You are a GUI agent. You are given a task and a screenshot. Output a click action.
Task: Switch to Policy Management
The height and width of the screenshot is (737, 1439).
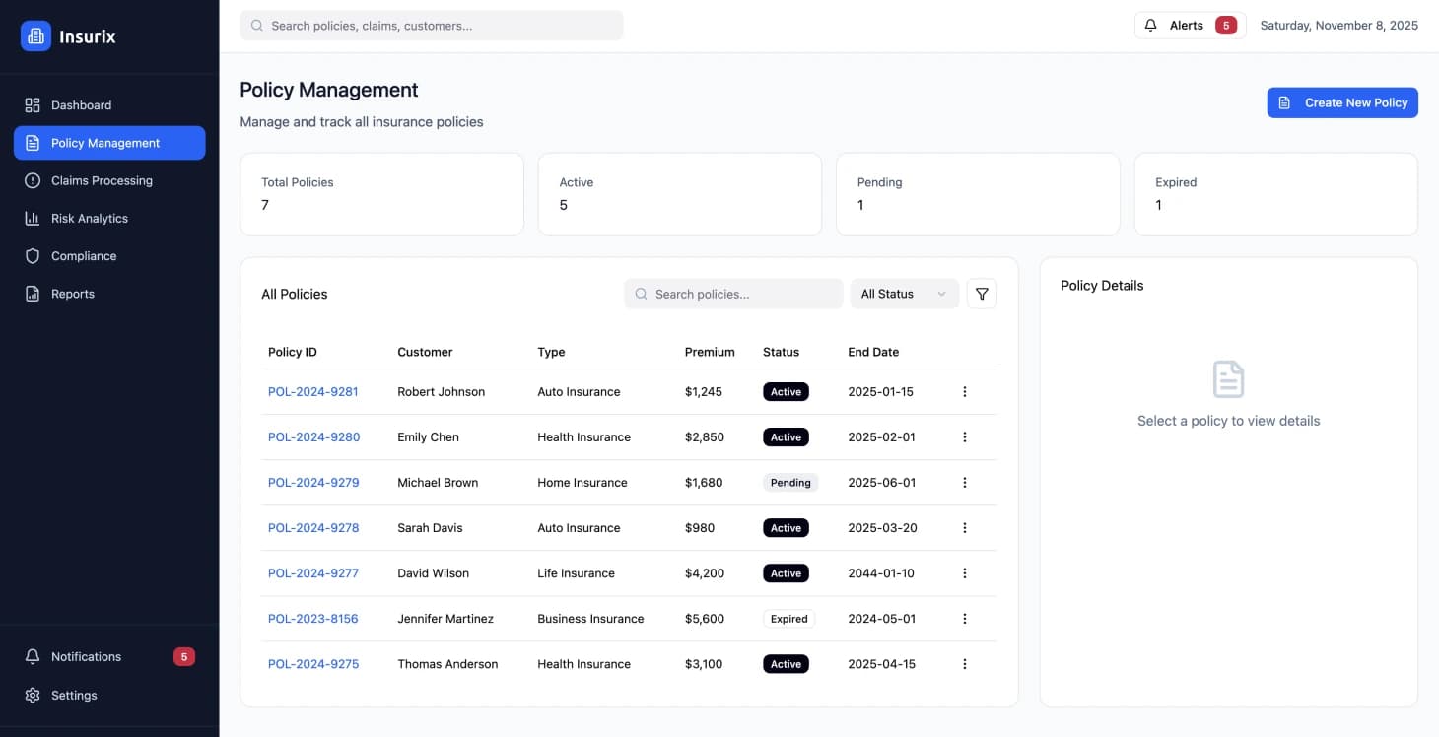click(x=105, y=142)
